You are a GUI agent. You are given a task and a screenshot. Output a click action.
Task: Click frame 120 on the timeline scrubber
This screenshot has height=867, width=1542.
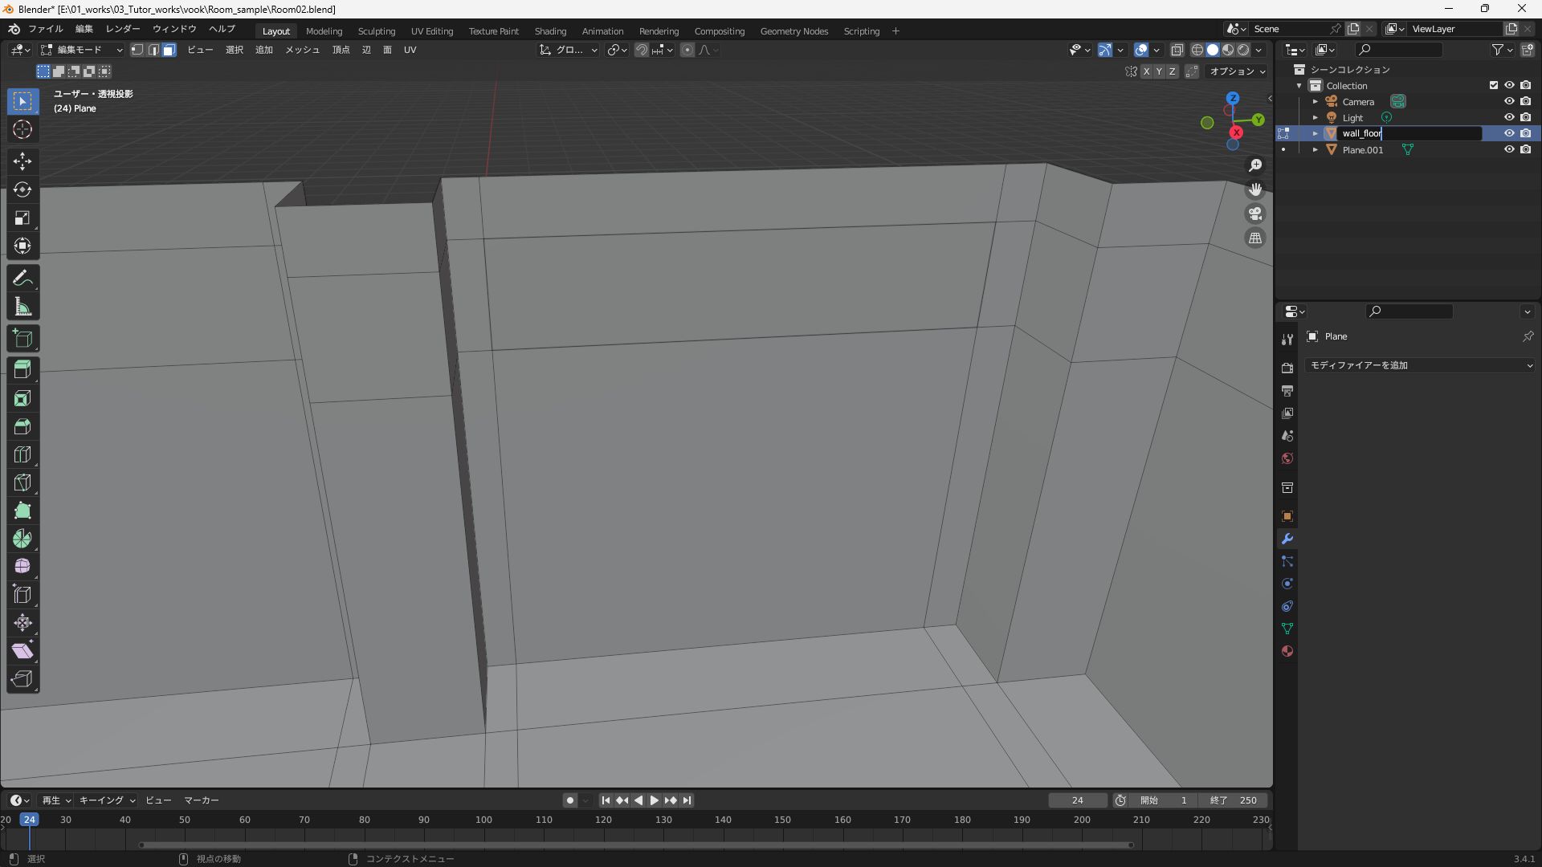tap(602, 820)
